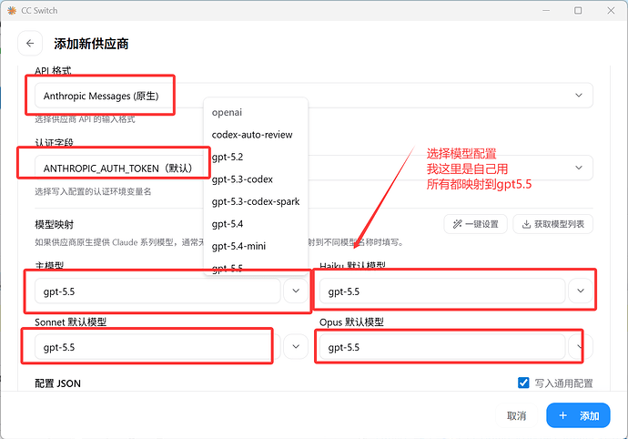Expand the Sonnet 默认模型 dropdown arrow
This screenshot has height=439, width=628.
296,347
